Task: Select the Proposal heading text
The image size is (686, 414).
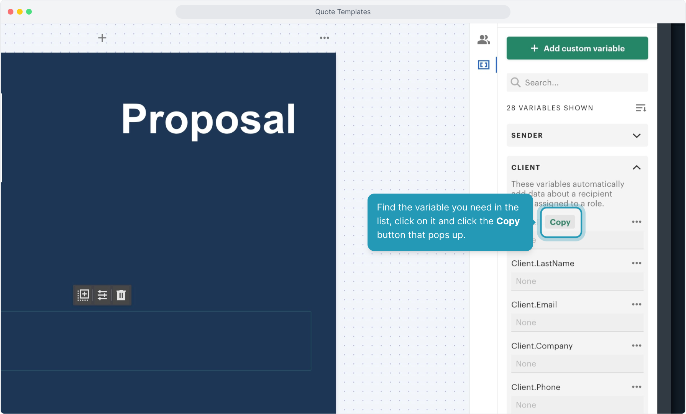Action: point(208,119)
